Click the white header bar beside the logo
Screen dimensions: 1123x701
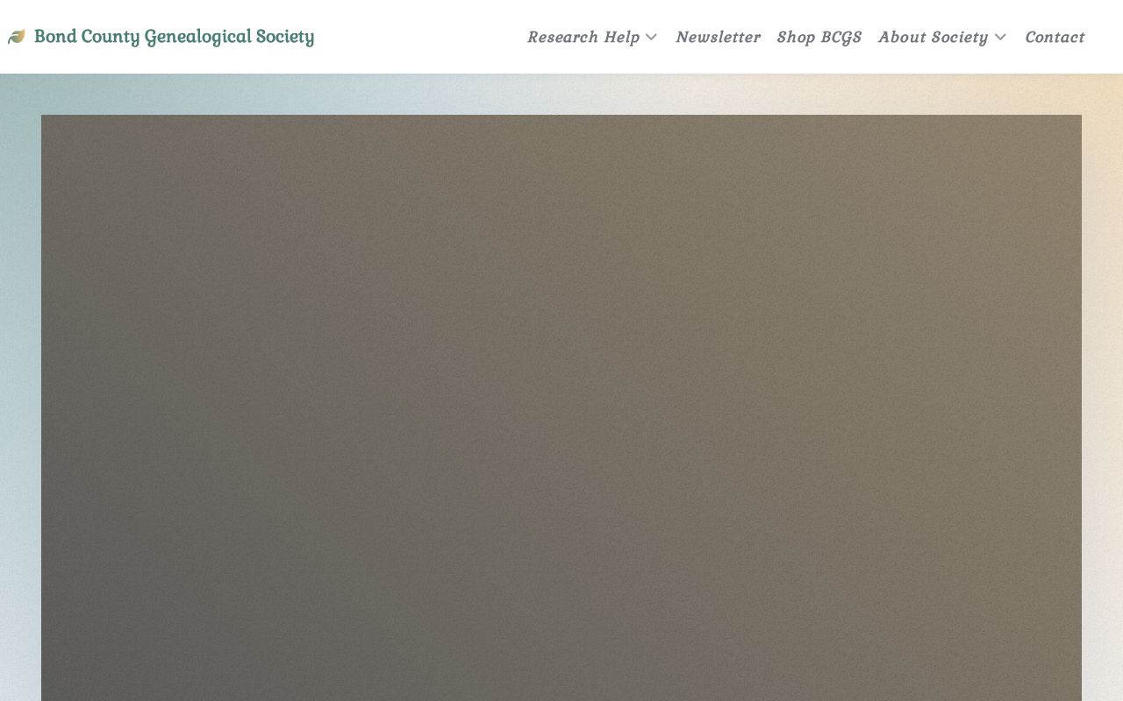(x=421, y=37)
